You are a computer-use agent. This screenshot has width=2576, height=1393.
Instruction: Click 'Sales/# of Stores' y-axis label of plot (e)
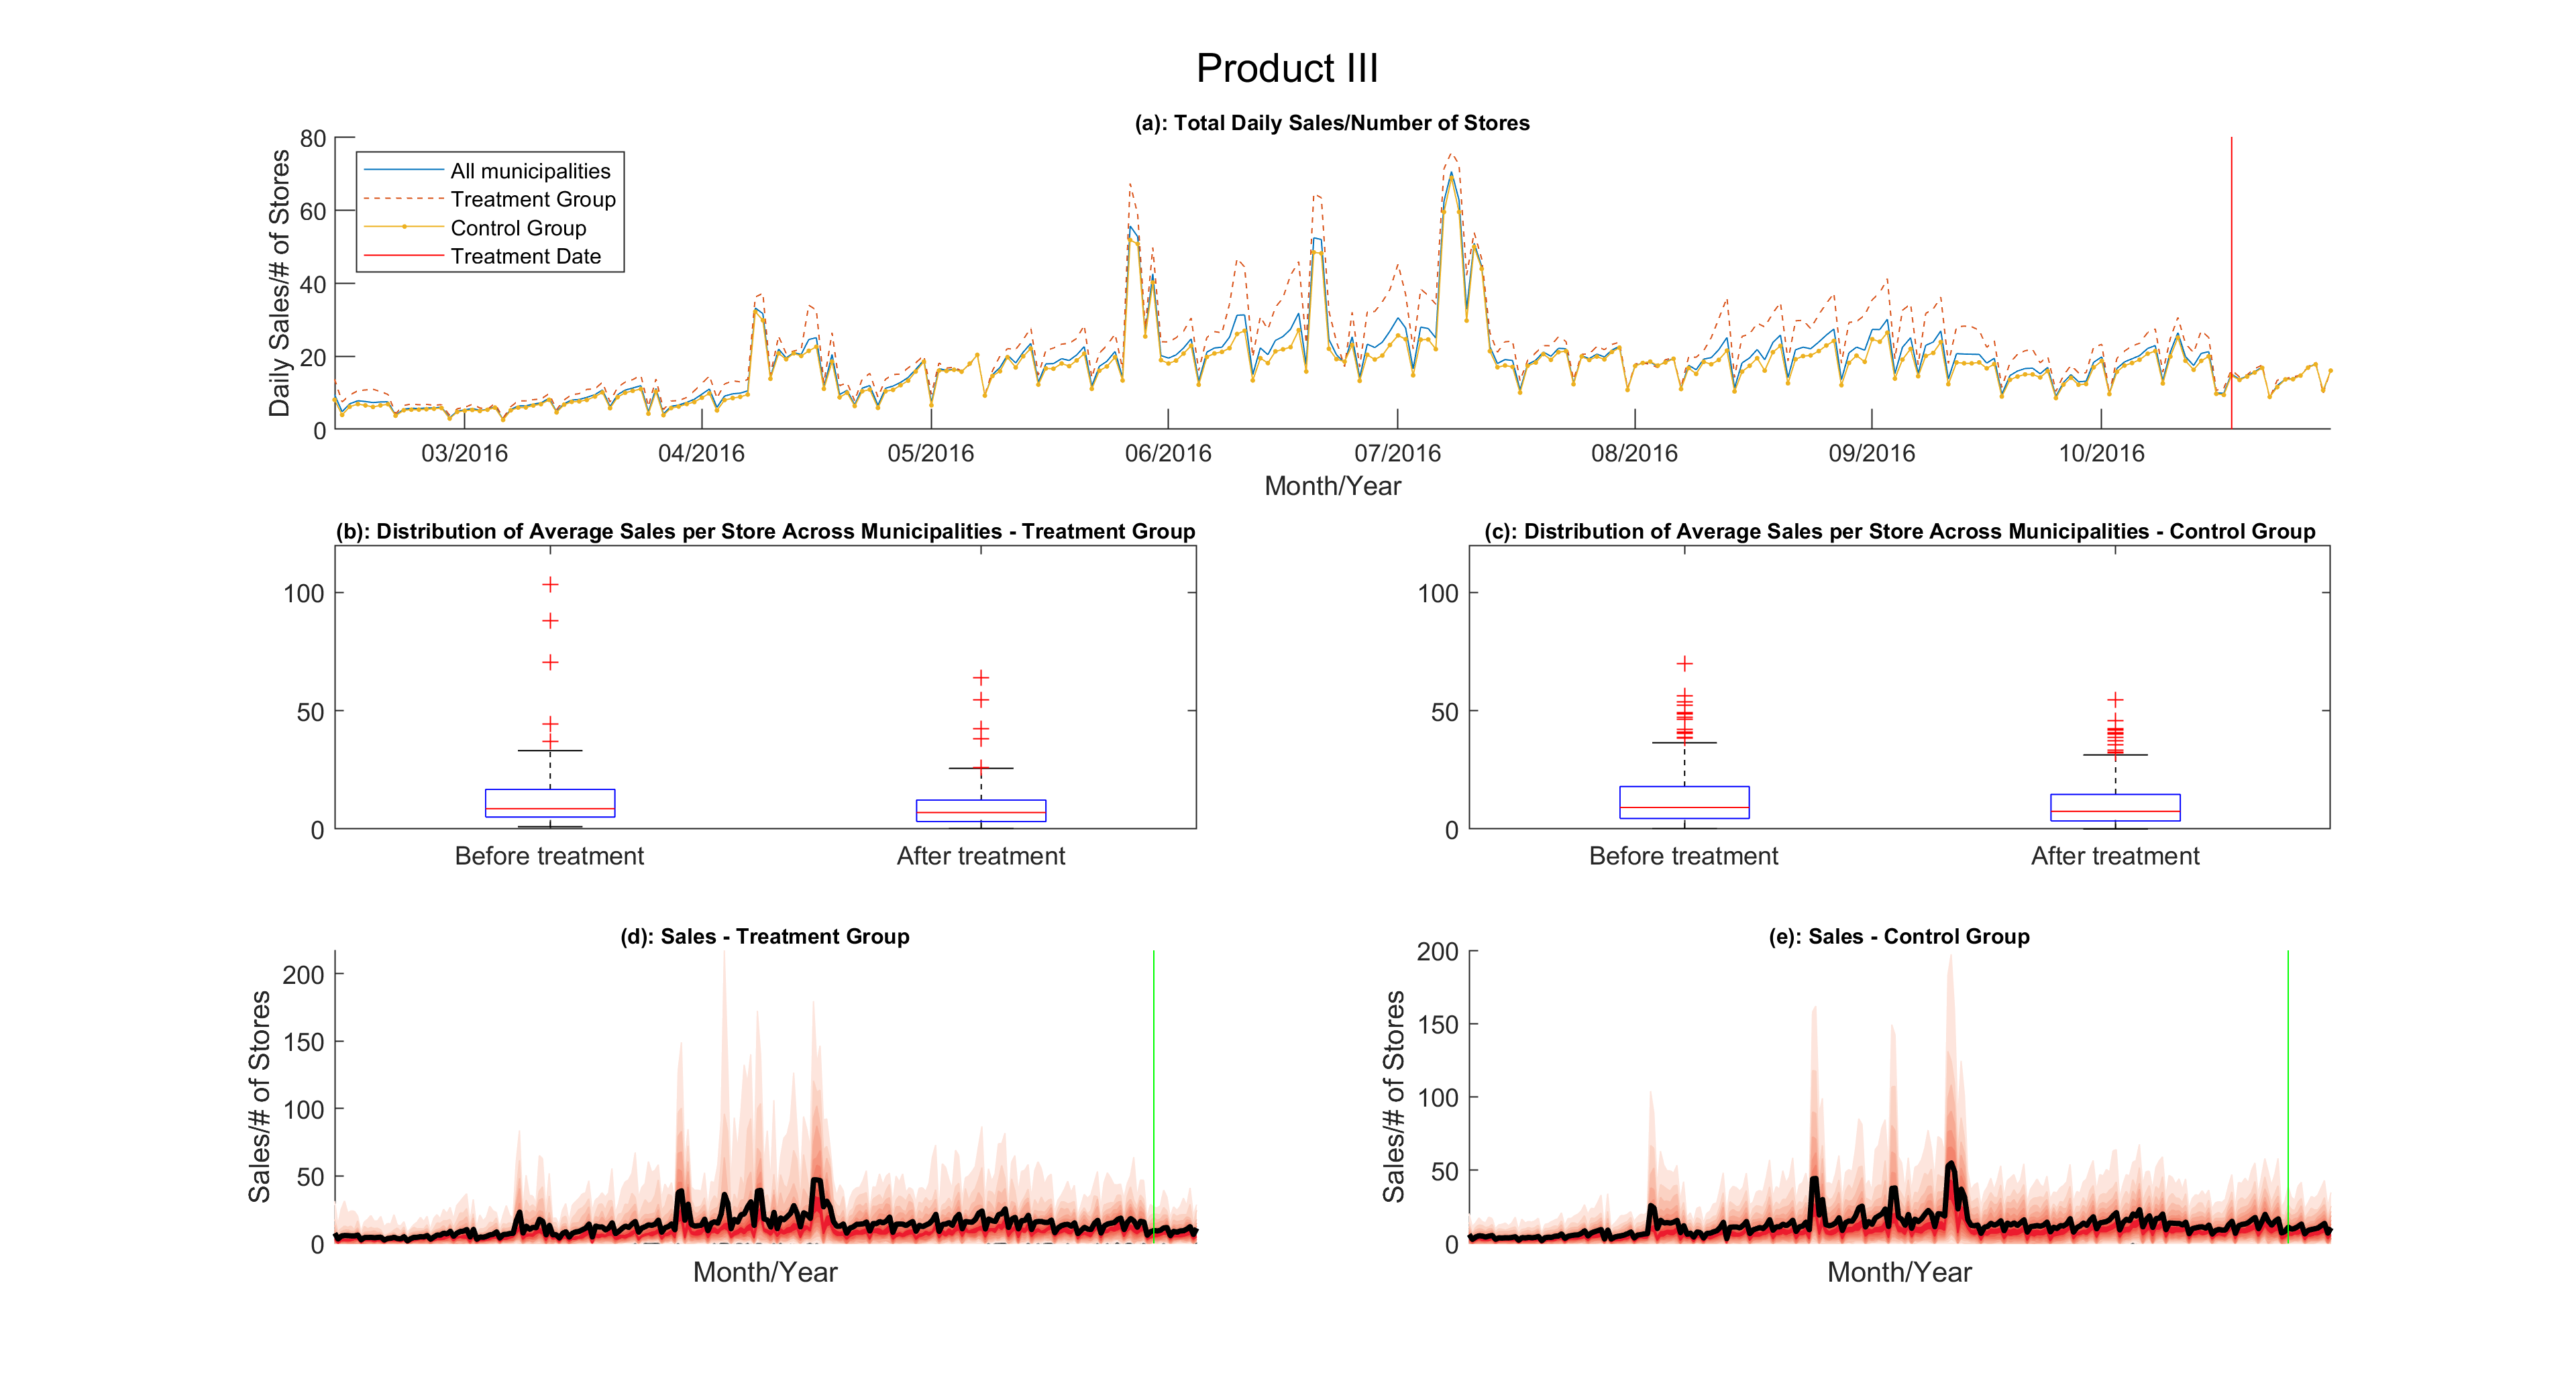coord(1393,1097)
